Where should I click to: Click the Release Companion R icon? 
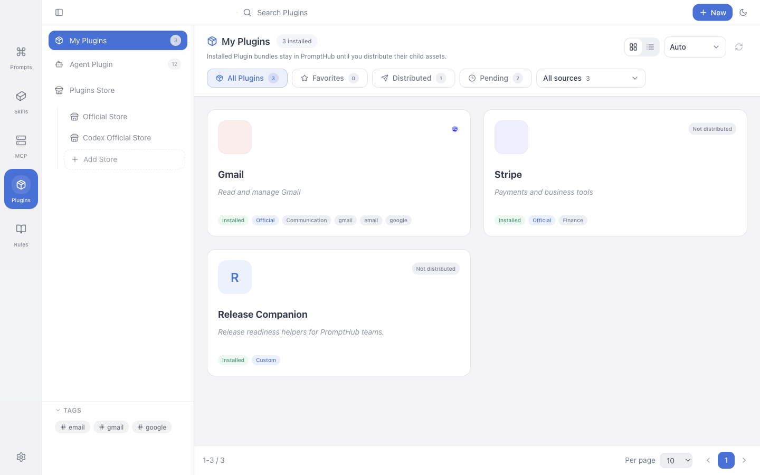point(235,277)
